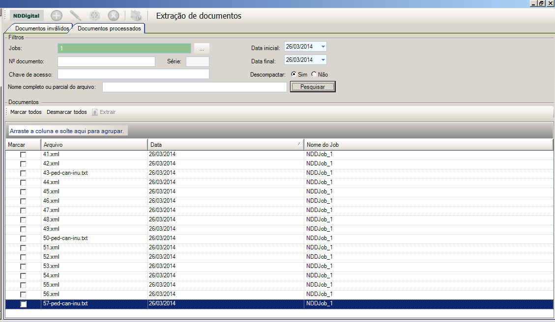Select Não for Descompactar

point(314,74)
